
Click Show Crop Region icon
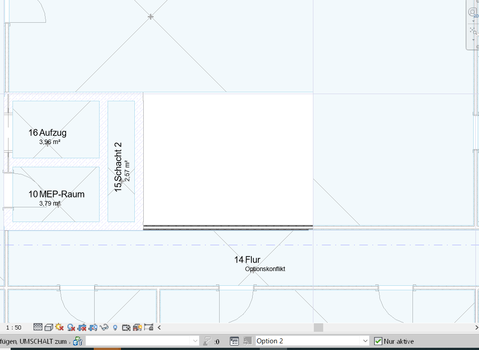click(93, 327)
